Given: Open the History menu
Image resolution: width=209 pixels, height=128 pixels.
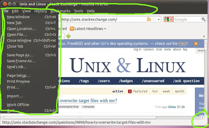Looking at the screenshot, I should click(40, 11).
